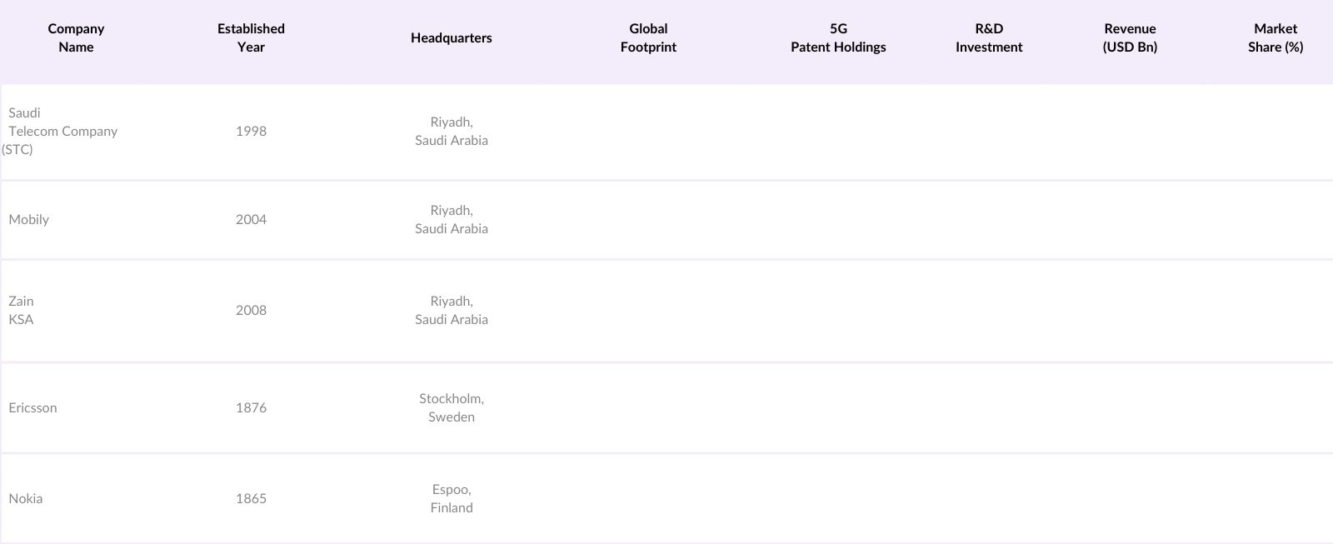Select the Headquarters column header
Screen dimensions: 1333x544
(x=451, y=38)
